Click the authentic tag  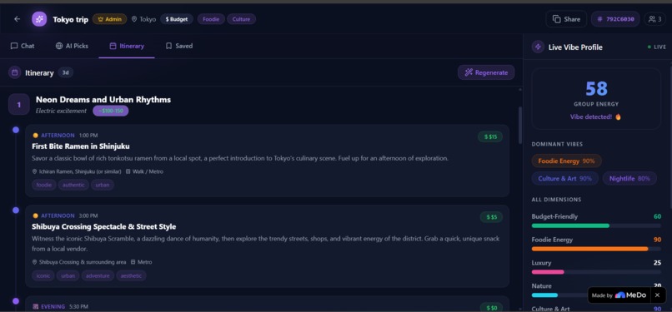pos(73,185)
